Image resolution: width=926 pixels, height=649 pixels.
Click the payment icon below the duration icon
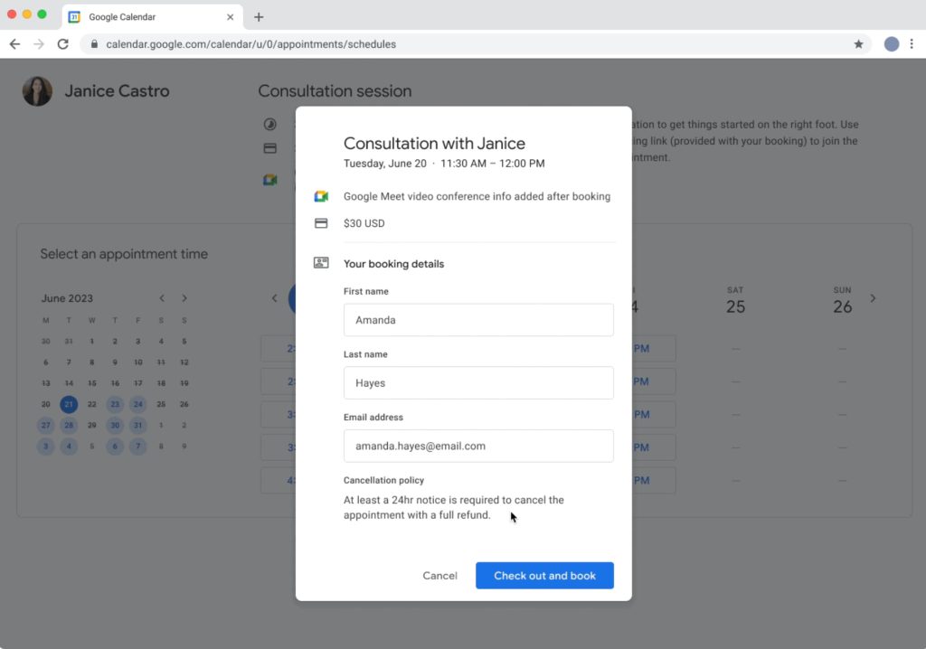[269, 148]
